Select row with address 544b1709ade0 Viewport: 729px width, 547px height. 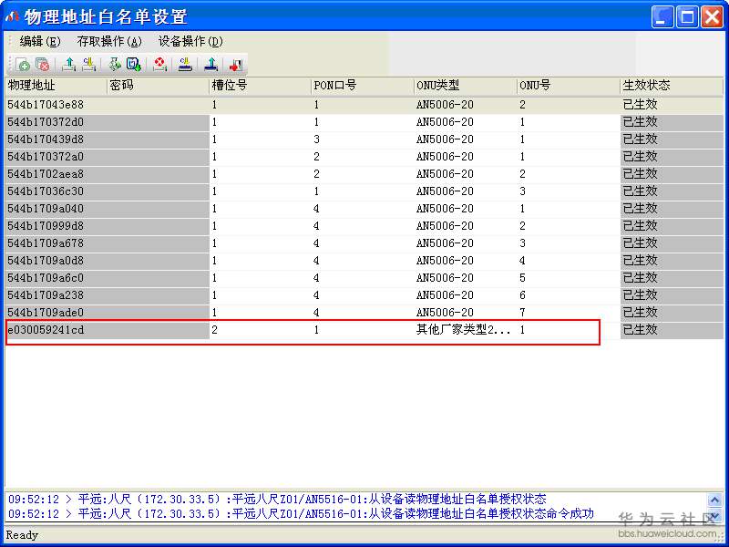(x=364, y=312)
